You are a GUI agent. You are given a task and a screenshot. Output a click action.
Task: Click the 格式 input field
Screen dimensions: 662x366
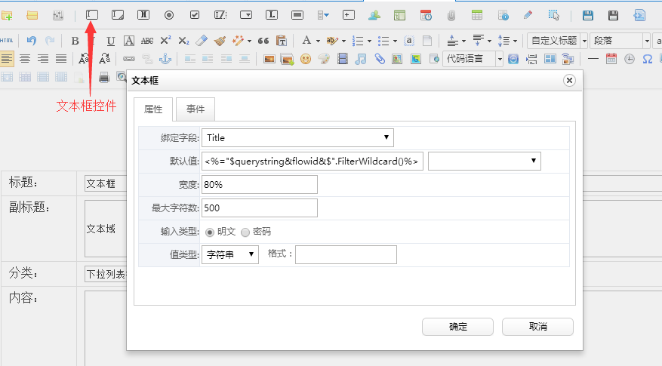click(x=346, y=254)
